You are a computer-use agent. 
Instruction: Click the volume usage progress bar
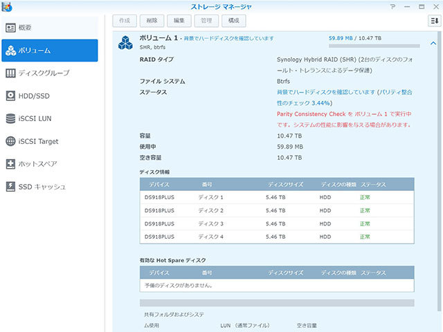(374, 46)
